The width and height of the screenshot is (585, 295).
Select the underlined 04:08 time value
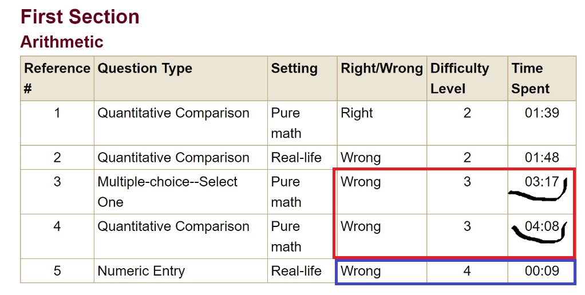tap(541, 226)
